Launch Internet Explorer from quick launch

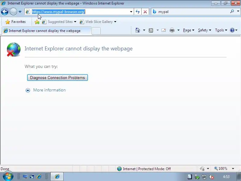39,176
